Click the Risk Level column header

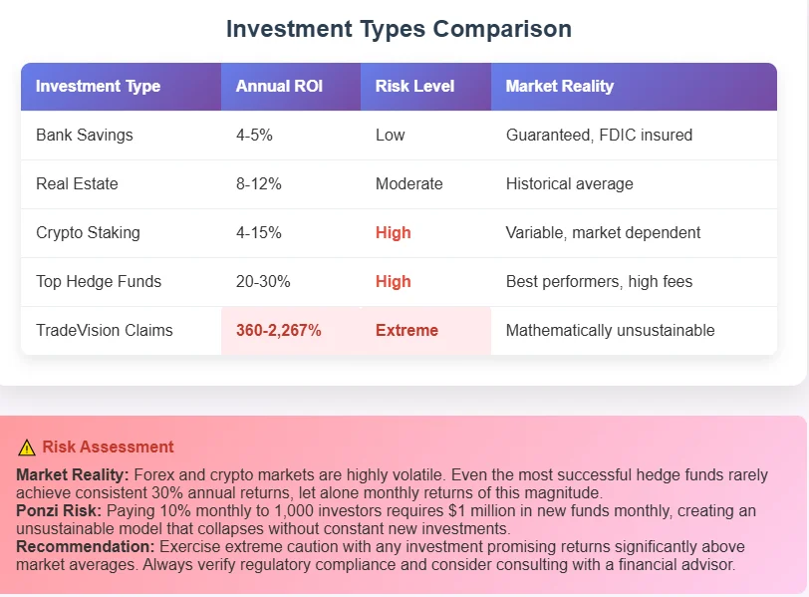[x=414, y=86]
